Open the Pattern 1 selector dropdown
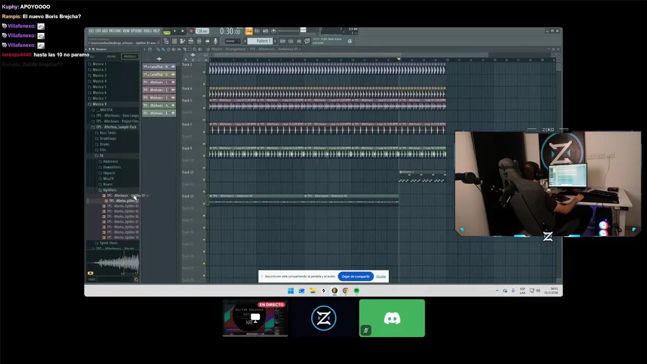Screen dimensions: 647x364 (261, 41)
